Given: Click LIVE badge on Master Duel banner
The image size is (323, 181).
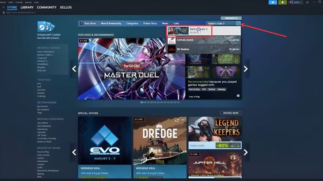Looking at the screenshot, I should (84, 41).
